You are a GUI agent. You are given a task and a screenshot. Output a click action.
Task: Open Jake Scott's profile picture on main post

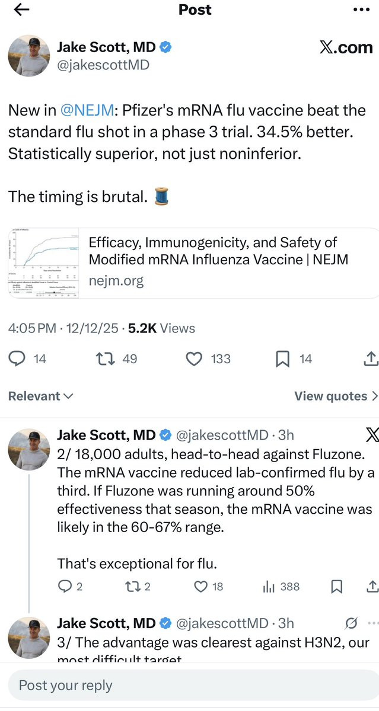28,56
